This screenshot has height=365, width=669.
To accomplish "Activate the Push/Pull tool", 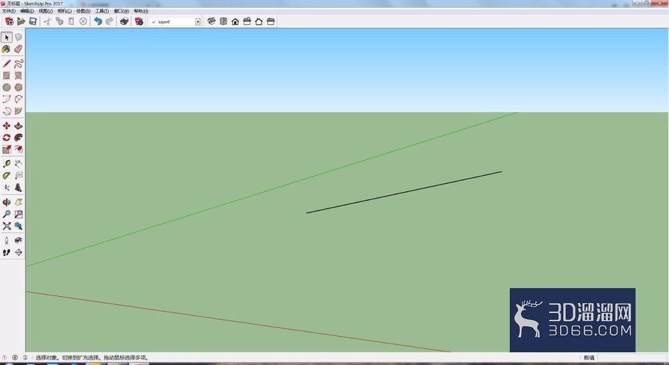I will click(x=18, y=126).
